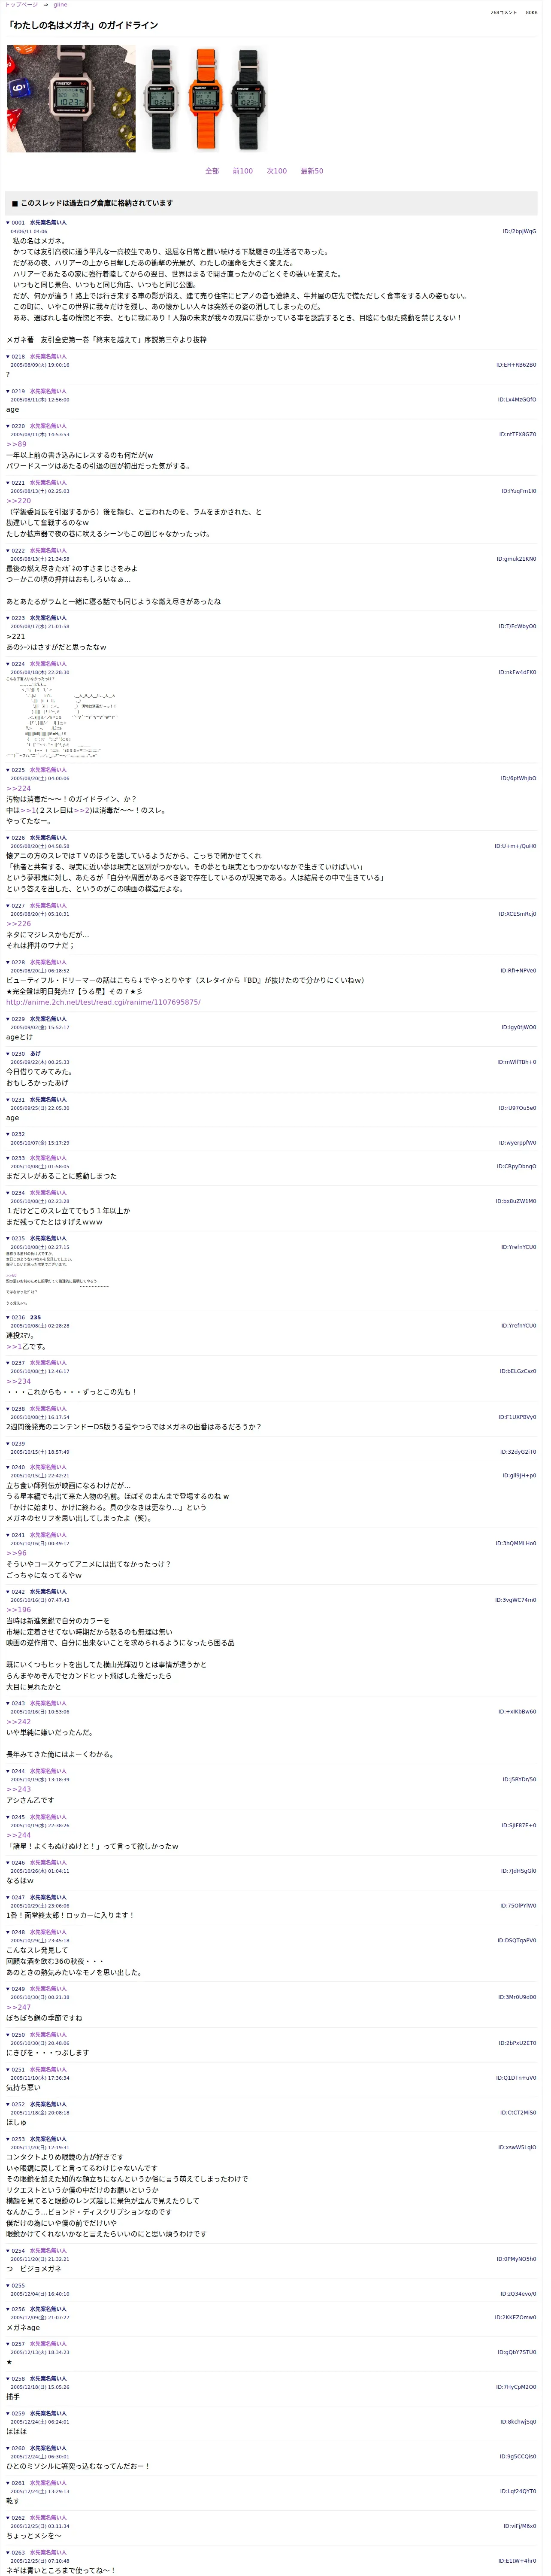Collapse post 0235 with its triangle
Screen dimensions: 551x2576
pos(8,1239)
